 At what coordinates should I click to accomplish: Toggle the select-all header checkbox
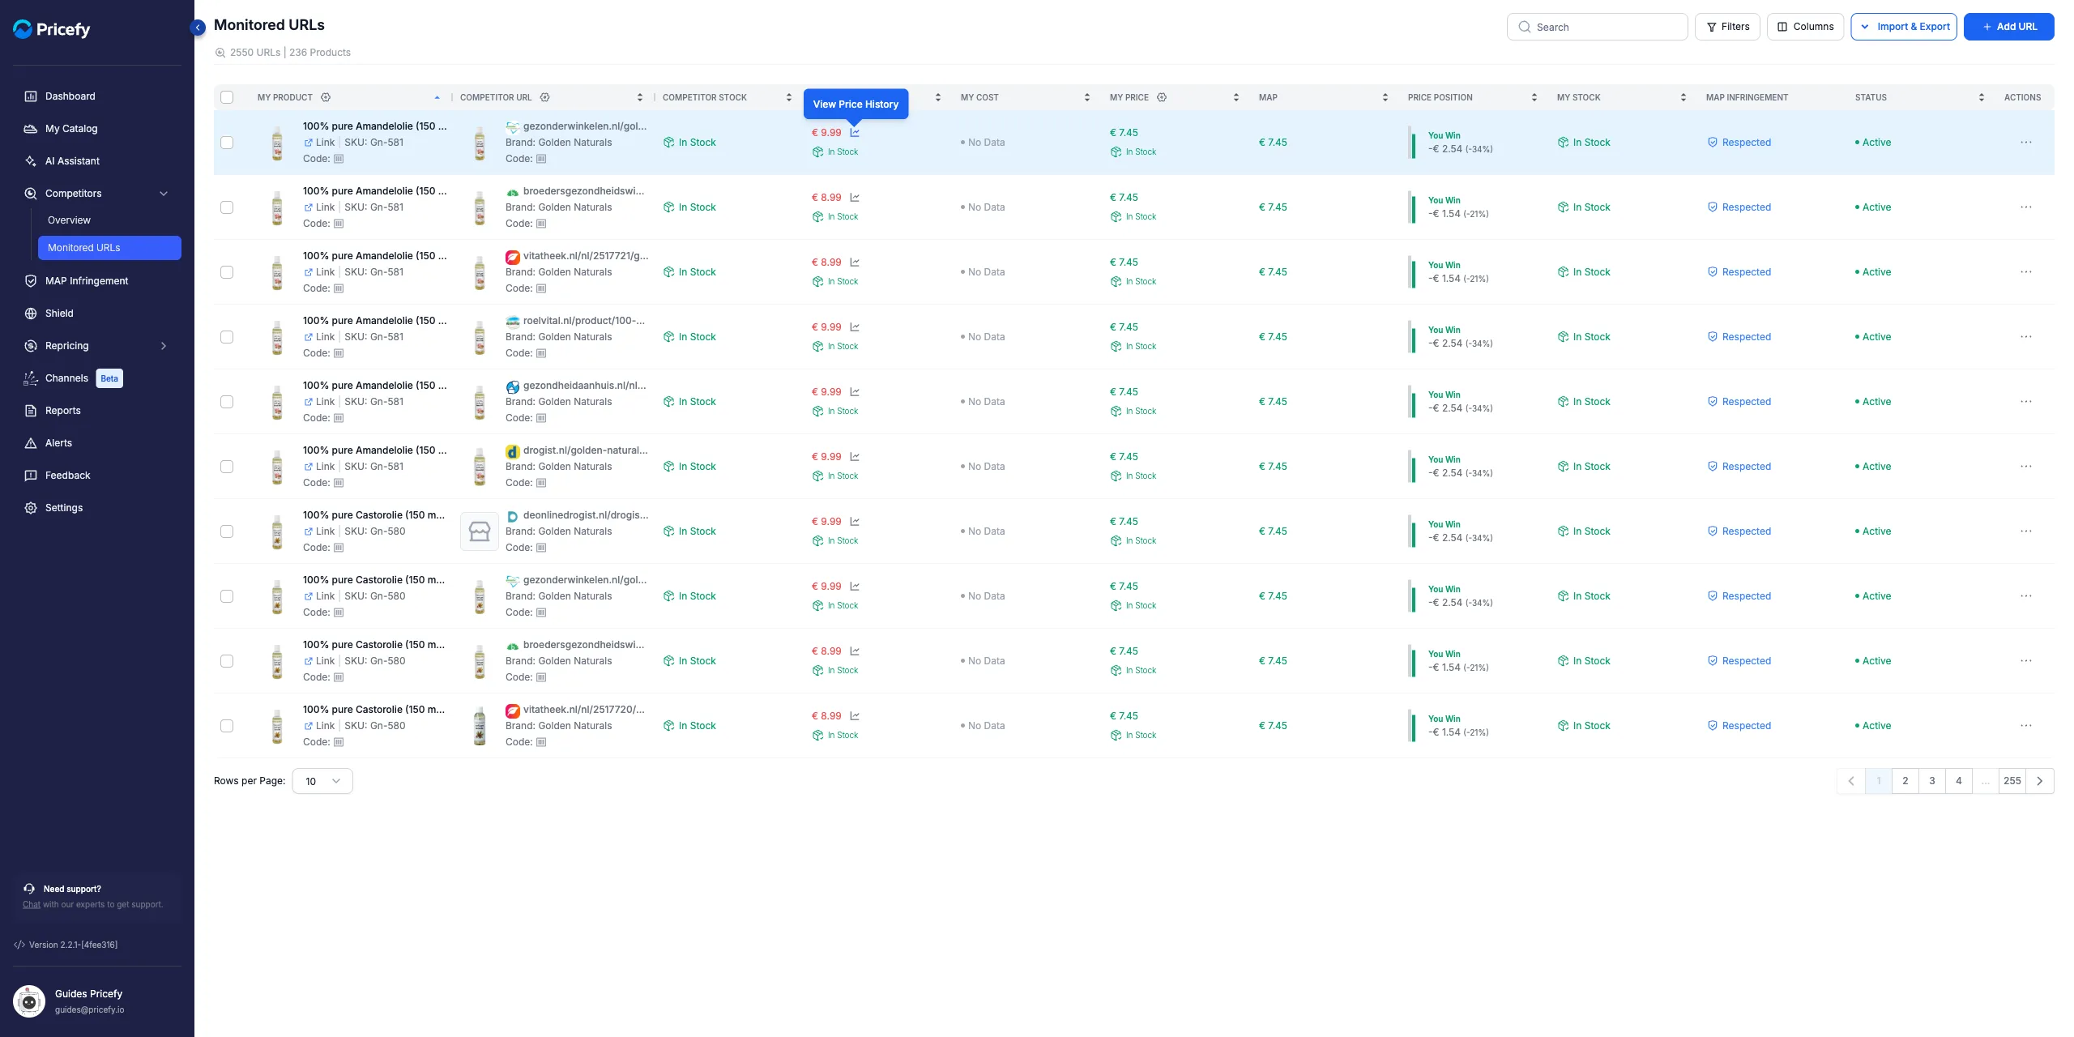tap(227, 97)
